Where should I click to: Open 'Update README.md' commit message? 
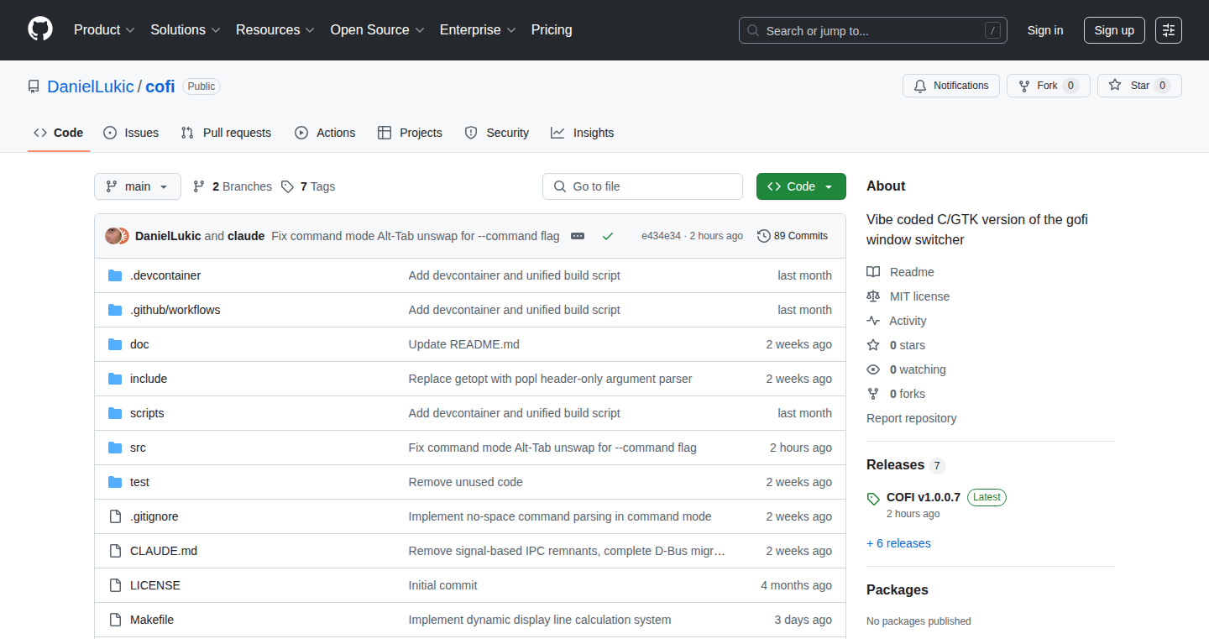[463, 344]
